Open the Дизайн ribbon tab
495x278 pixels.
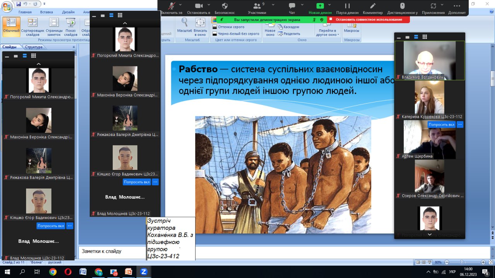pos(68,12)
